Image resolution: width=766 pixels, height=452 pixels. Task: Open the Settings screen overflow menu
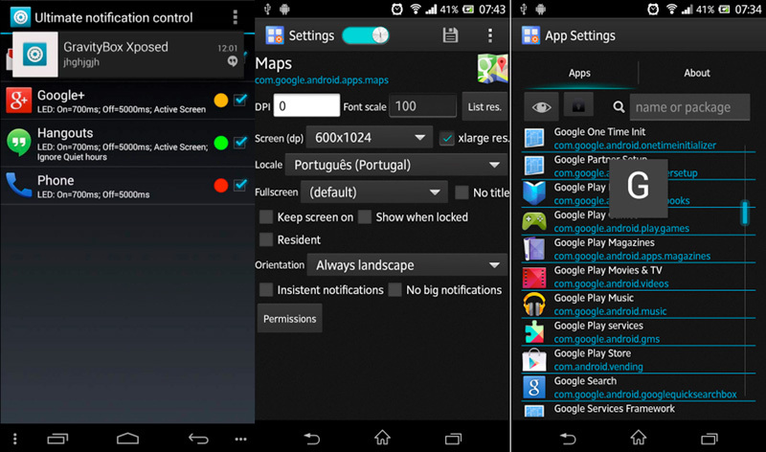490,35
